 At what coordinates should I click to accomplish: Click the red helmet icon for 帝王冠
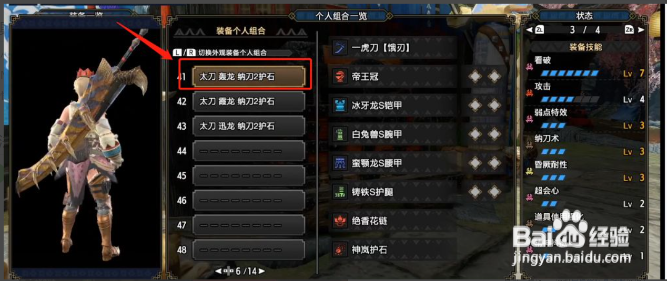[x=340, y=77]
